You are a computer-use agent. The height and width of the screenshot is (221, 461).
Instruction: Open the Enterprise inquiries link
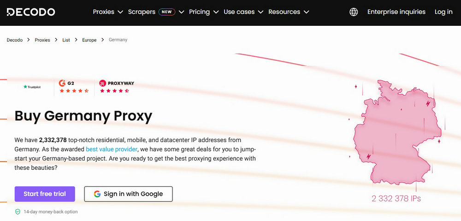[396, 12]
